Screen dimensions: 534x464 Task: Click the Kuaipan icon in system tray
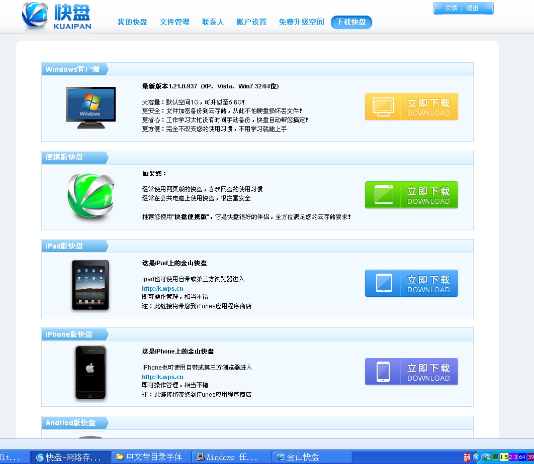486,457
